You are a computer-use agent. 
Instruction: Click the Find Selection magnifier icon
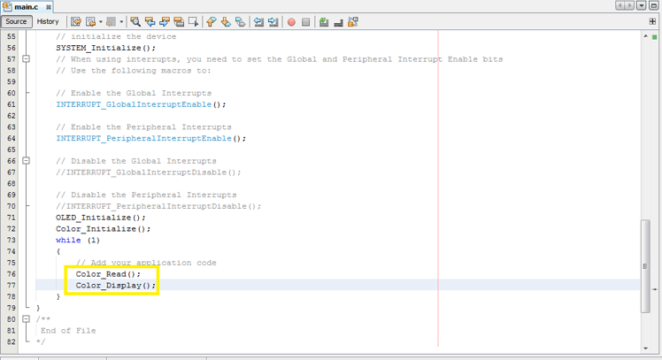(135, 21)
